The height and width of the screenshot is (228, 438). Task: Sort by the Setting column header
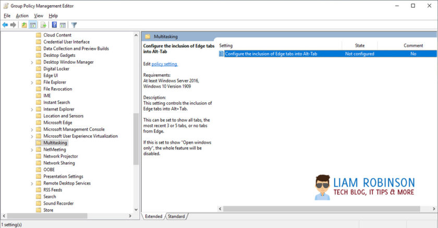pyautogui.click(x=280, y=45)
